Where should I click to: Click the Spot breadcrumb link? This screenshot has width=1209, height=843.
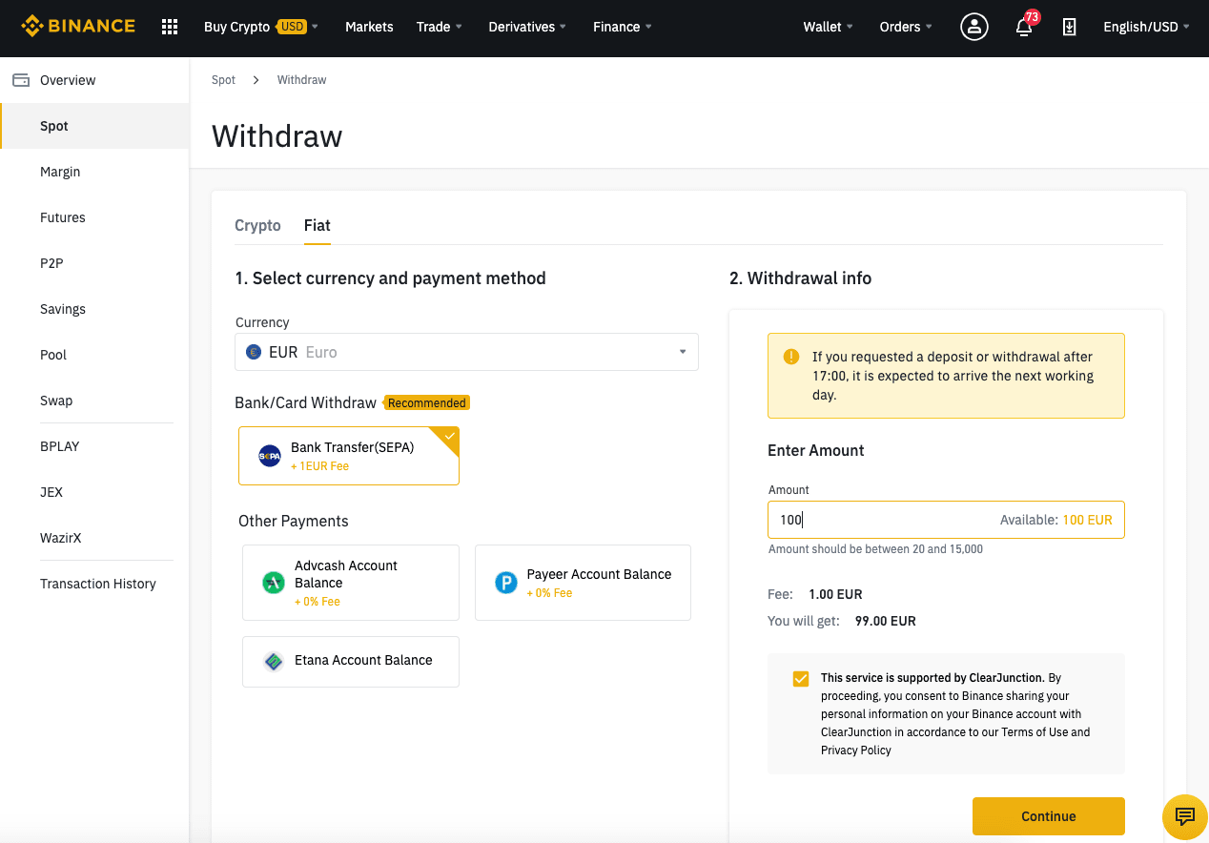(x=223, y=80)
